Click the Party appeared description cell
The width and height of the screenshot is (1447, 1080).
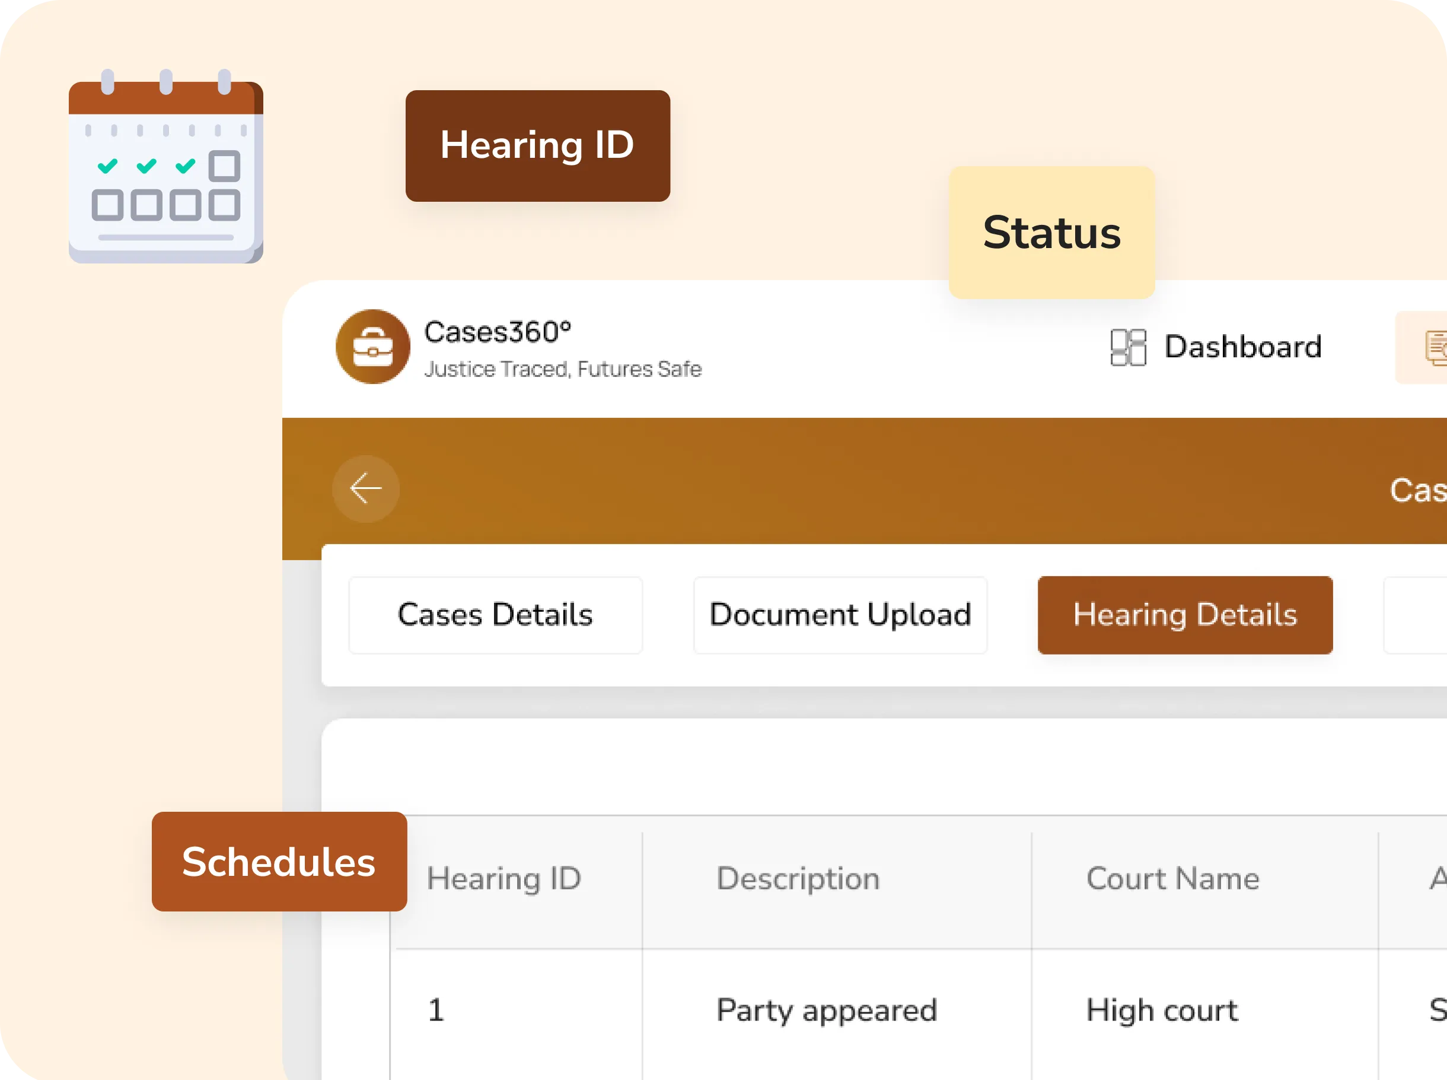pos(826,1010)
